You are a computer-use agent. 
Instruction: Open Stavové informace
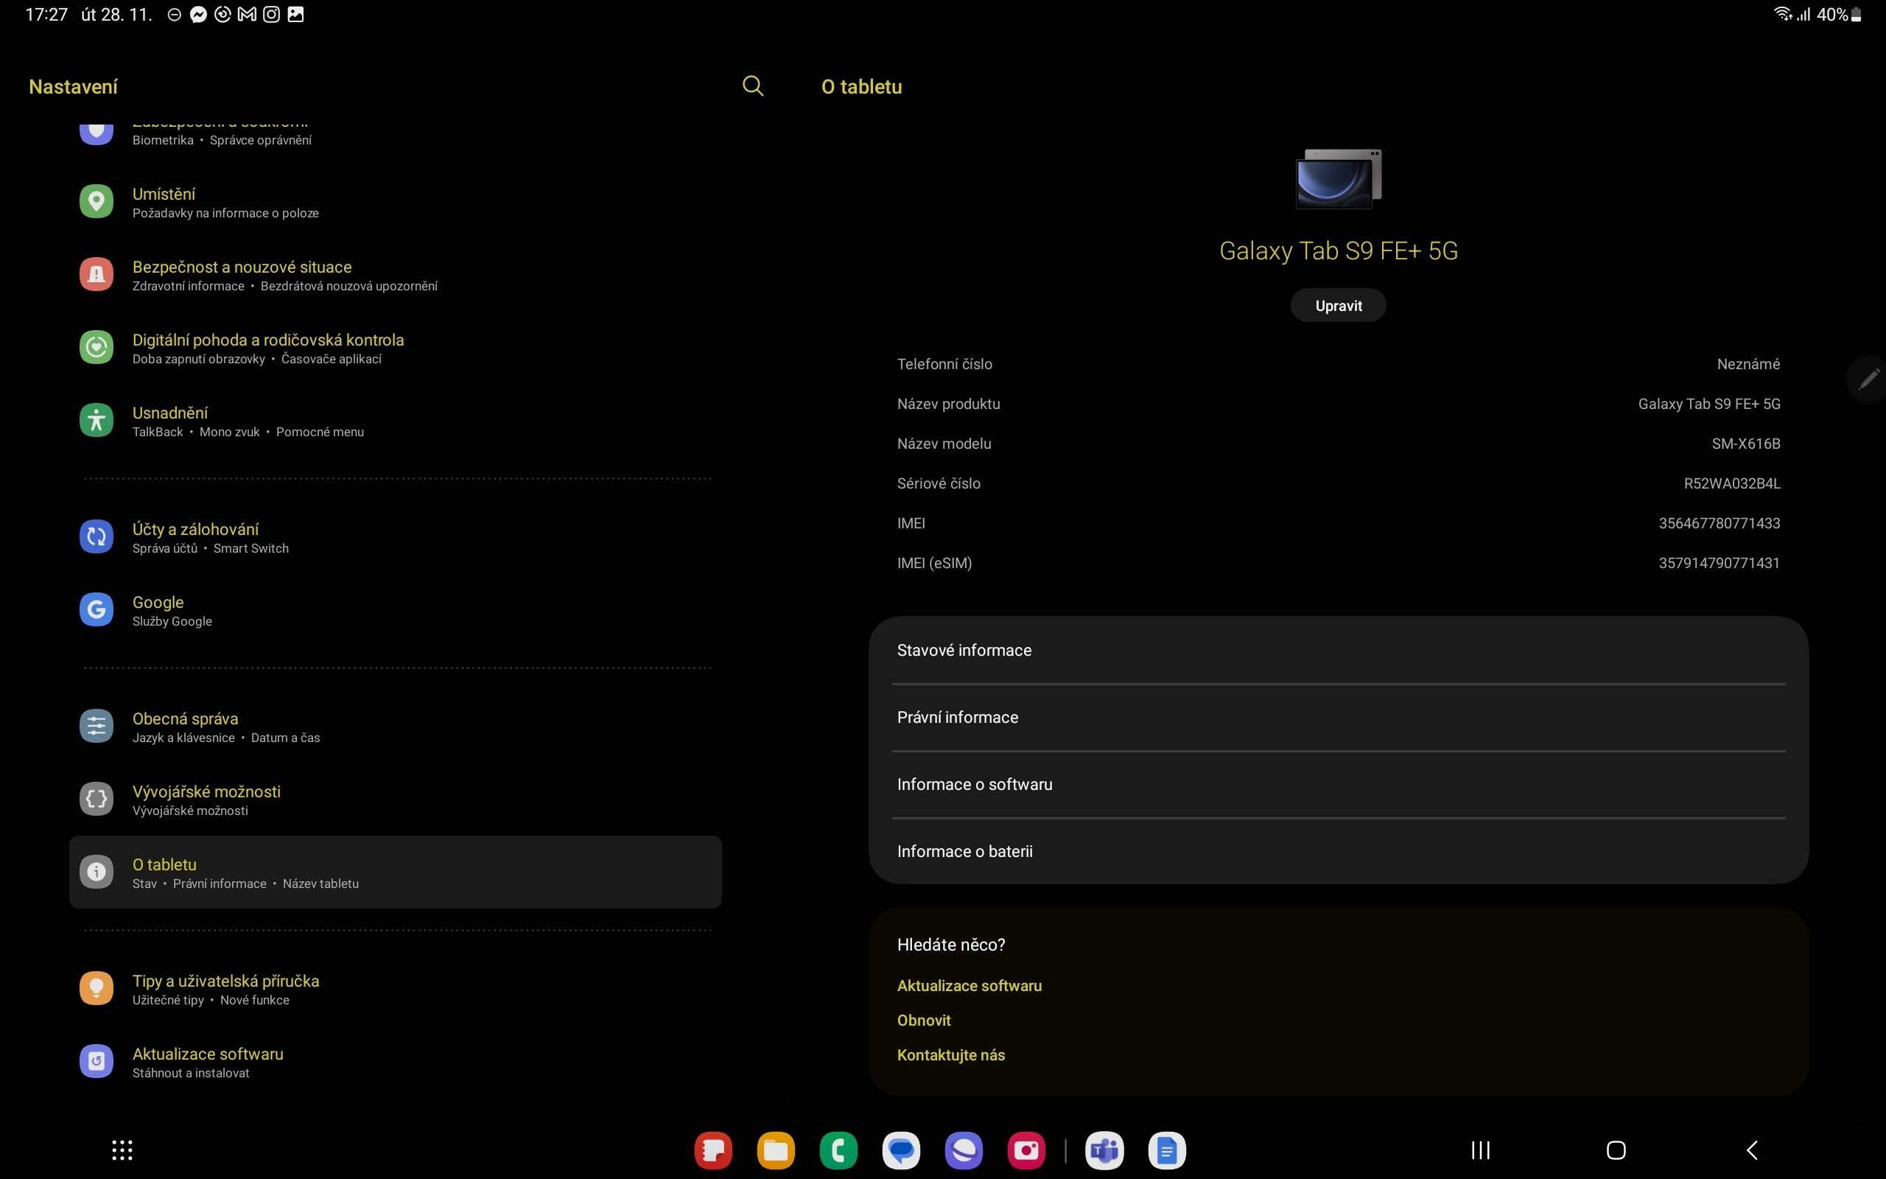coord(1338,651)
